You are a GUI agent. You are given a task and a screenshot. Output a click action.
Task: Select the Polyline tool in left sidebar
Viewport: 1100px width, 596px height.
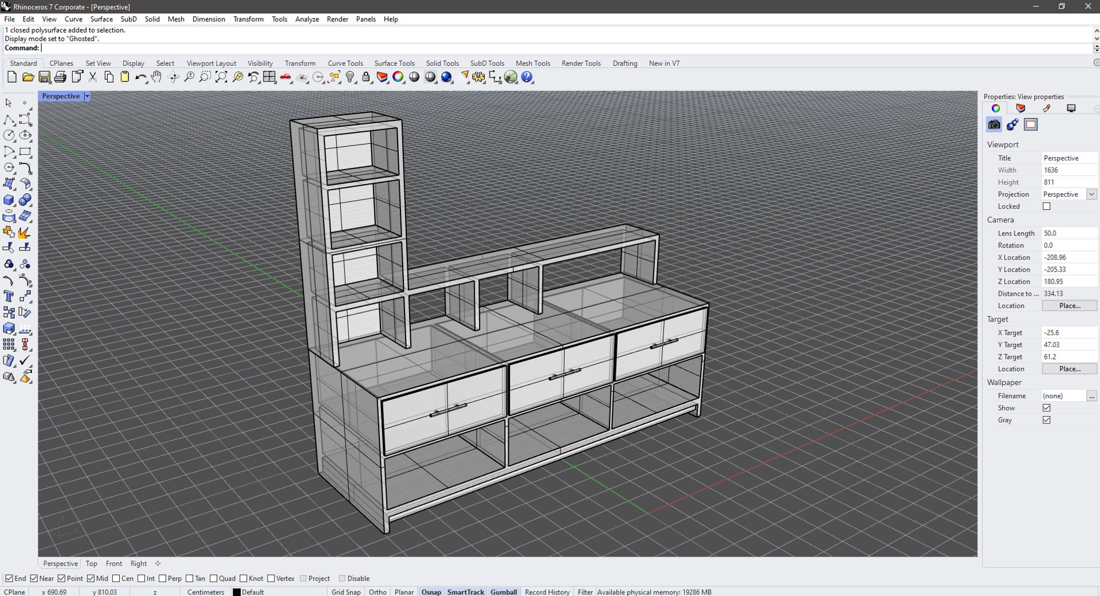coord(9,120)
